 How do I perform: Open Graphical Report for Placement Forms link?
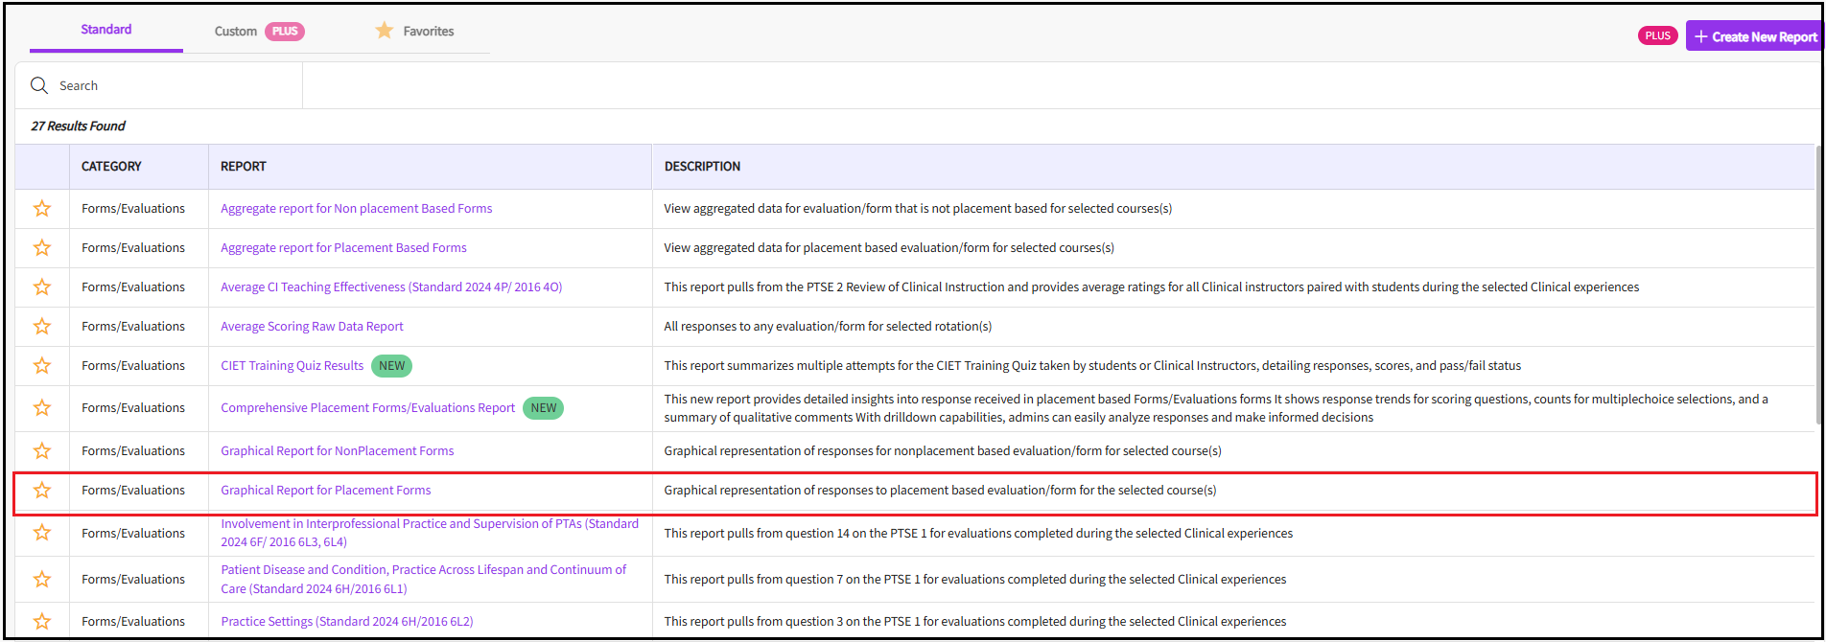[326, 491]
